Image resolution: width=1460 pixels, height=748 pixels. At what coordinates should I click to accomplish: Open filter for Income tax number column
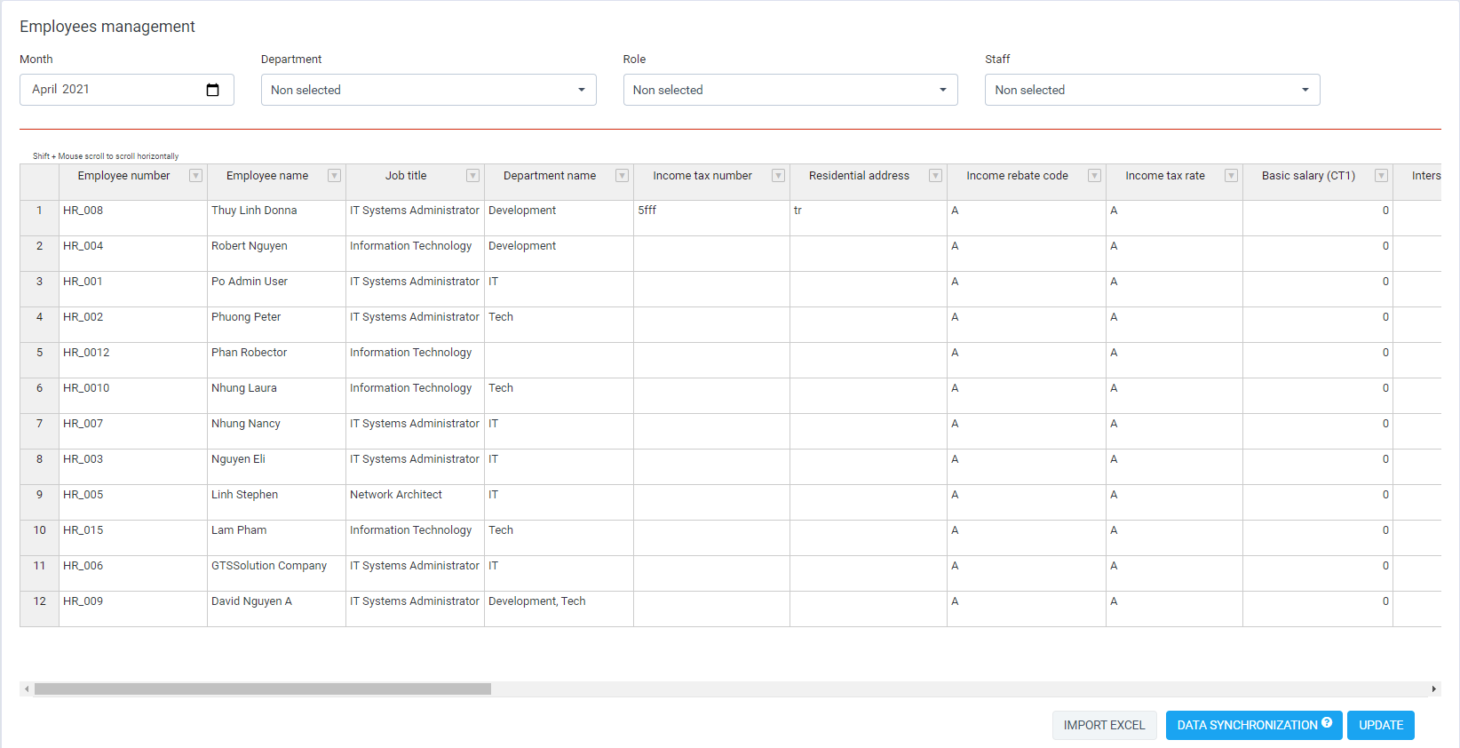tap(778, 176)
